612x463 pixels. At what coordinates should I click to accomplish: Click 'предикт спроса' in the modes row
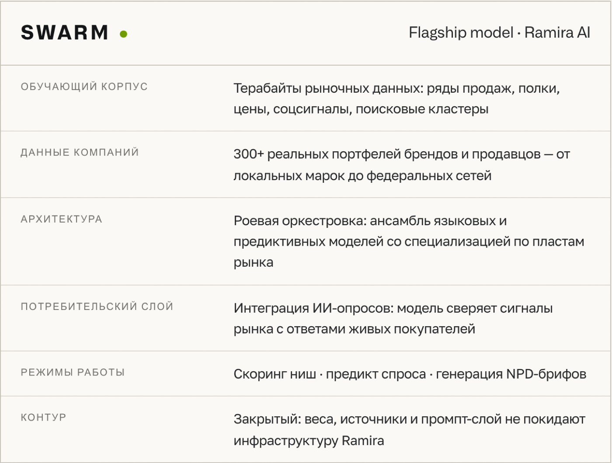click(376, 374)
